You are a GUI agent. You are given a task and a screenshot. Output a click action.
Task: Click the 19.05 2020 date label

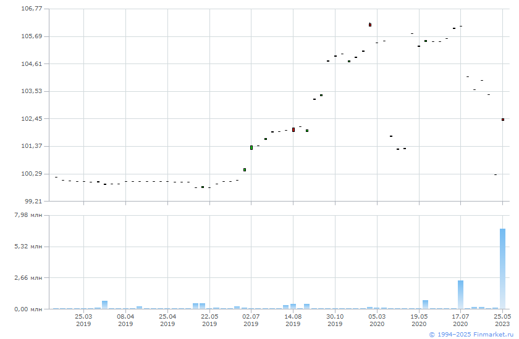(419, 320)
